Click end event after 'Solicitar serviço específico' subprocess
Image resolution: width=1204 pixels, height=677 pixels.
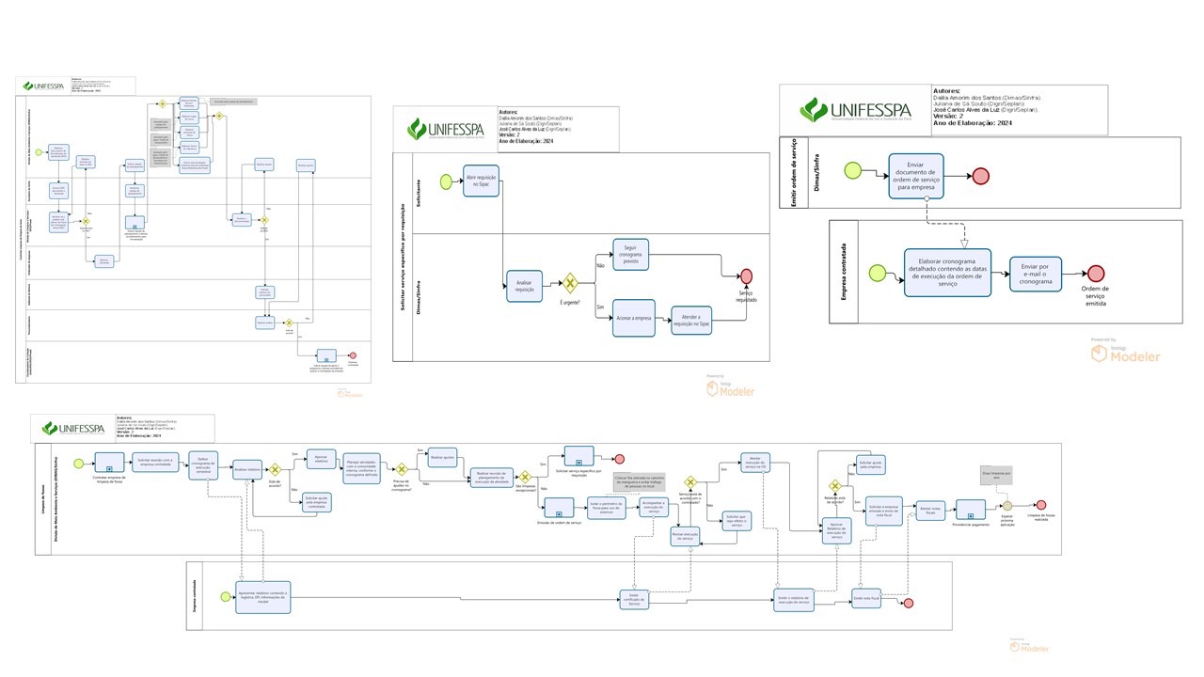coord(620,459)
